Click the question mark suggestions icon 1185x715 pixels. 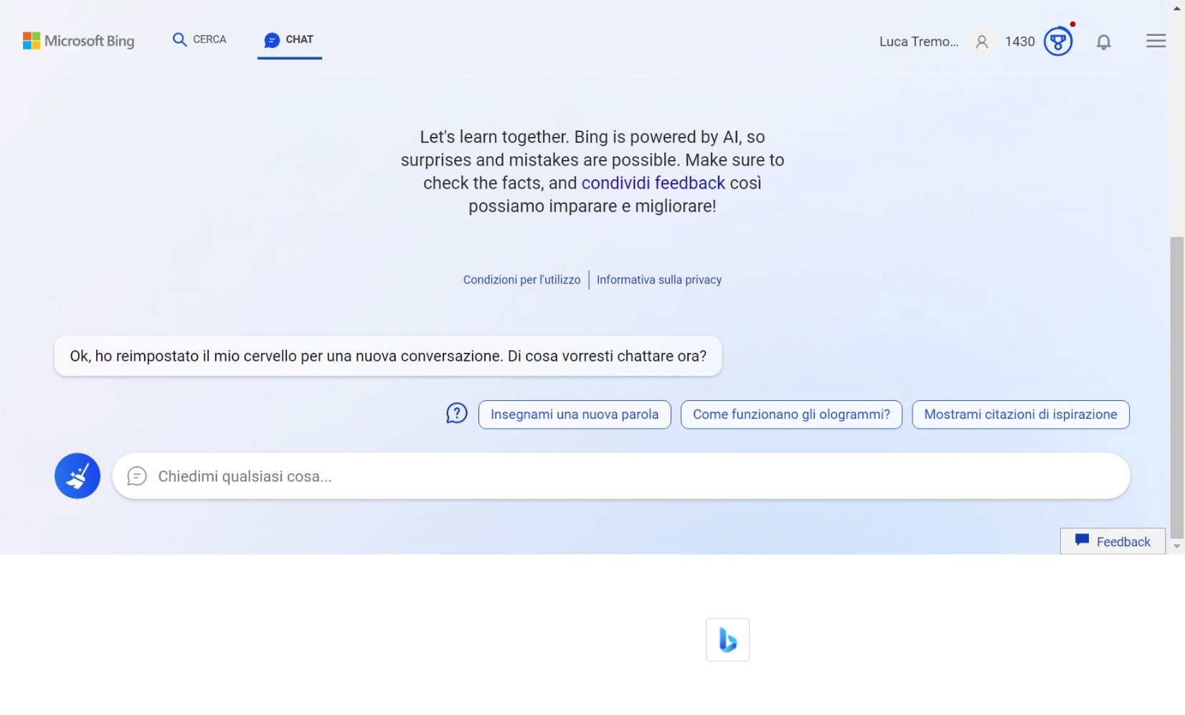[x=457, y=414]
